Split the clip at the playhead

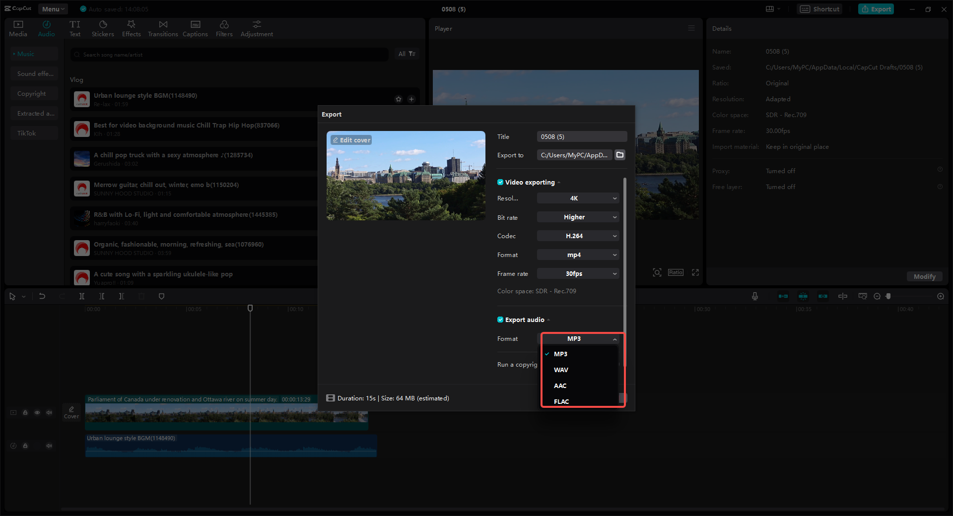point(82,296)
